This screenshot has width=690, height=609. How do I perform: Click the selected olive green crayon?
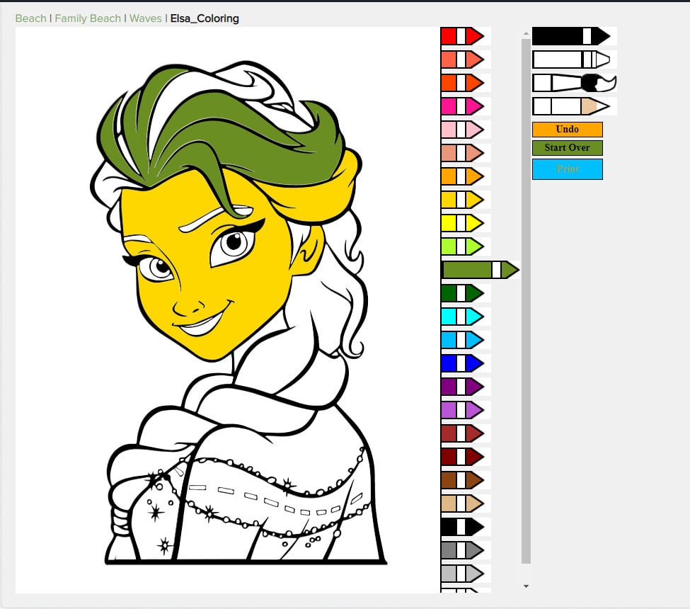pos(480,270)
